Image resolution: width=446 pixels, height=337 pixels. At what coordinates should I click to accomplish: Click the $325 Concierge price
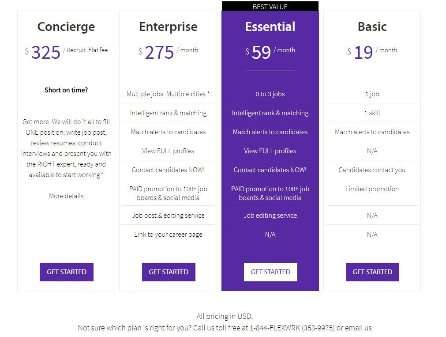click(43, 53)
